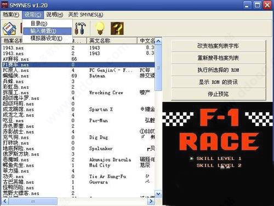
Task: Select 兵蜂.nes in the file list
Action: click(13, 82)
